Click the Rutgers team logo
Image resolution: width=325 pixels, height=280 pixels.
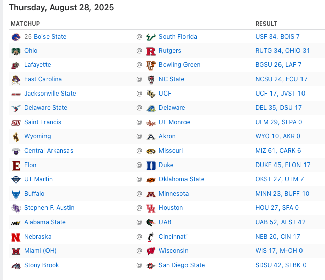[151, 51]
